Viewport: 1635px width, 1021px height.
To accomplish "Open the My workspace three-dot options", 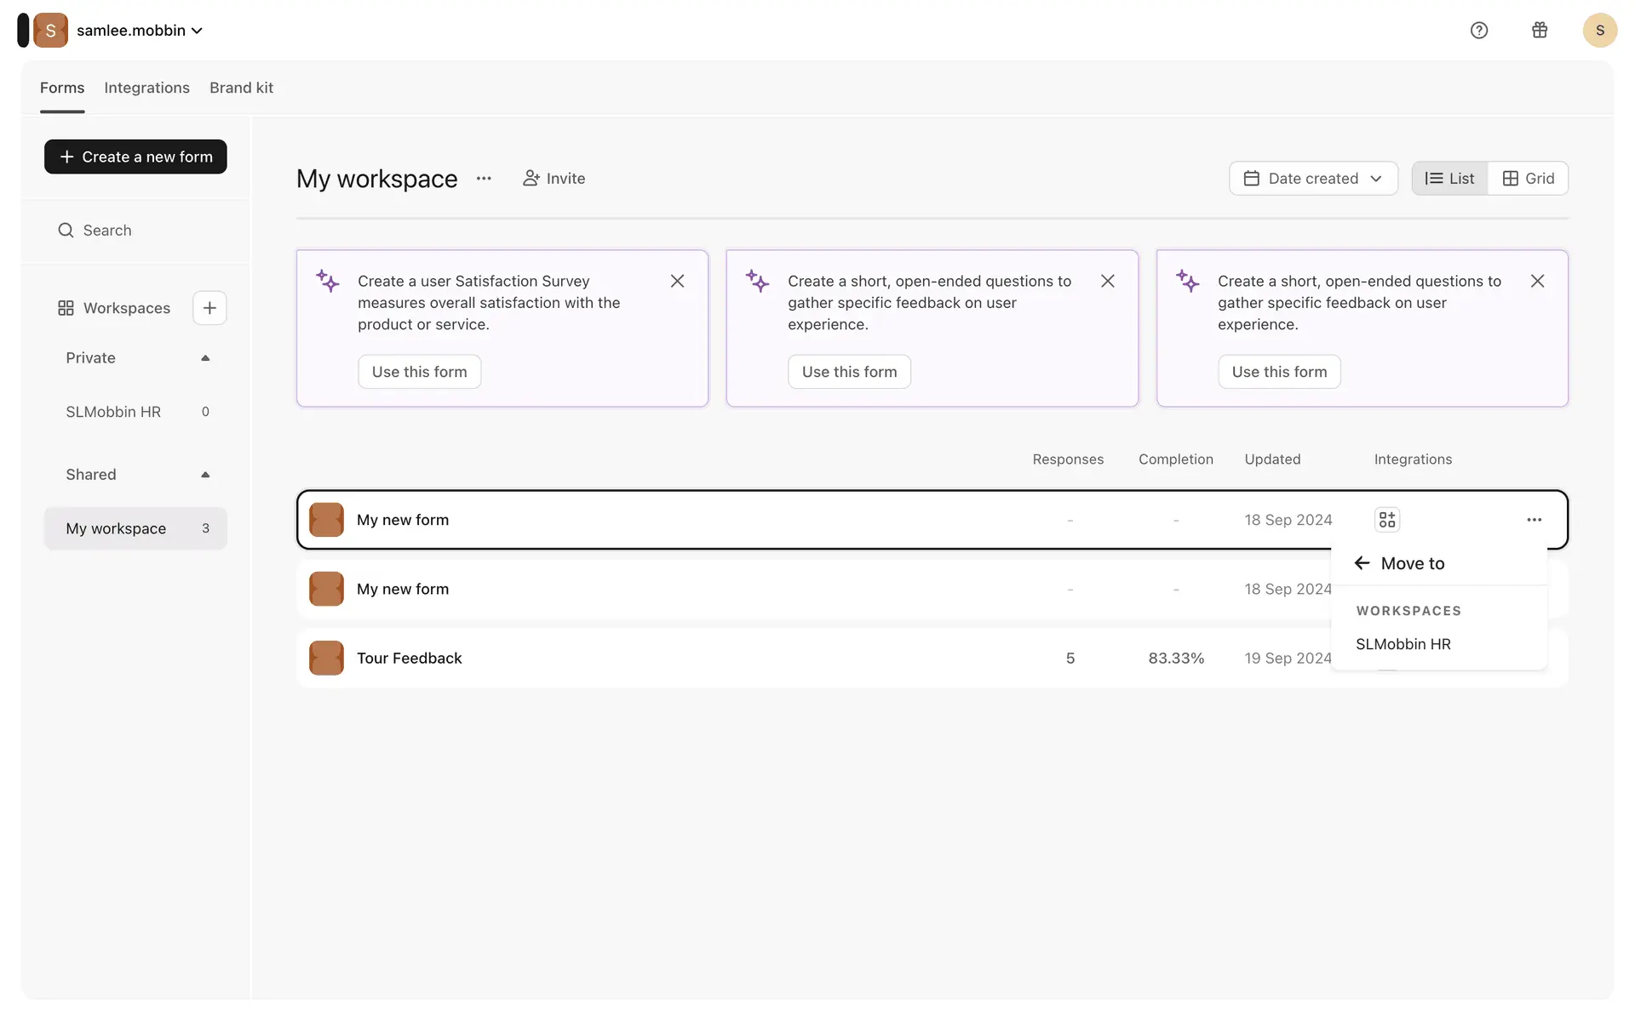I will click(484, 179).
